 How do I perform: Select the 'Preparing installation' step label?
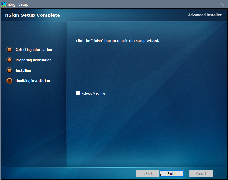33,60
